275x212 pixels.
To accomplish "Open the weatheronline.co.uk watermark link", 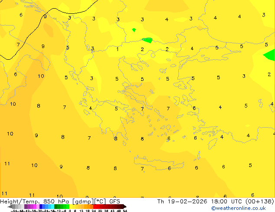I will click(238, 208).
